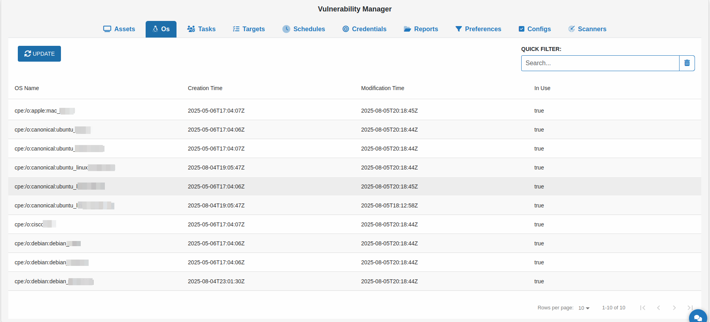Click the next page arrow
Viewport: 710px width, 322px height.
pos(674,308)
